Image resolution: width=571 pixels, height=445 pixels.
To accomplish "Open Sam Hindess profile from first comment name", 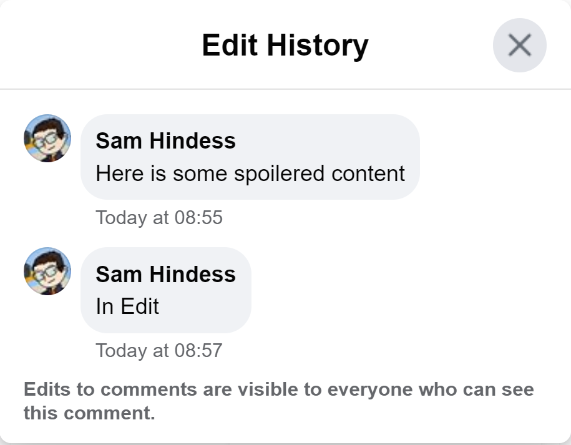I will pyautogui.click(x=165, y=141).
